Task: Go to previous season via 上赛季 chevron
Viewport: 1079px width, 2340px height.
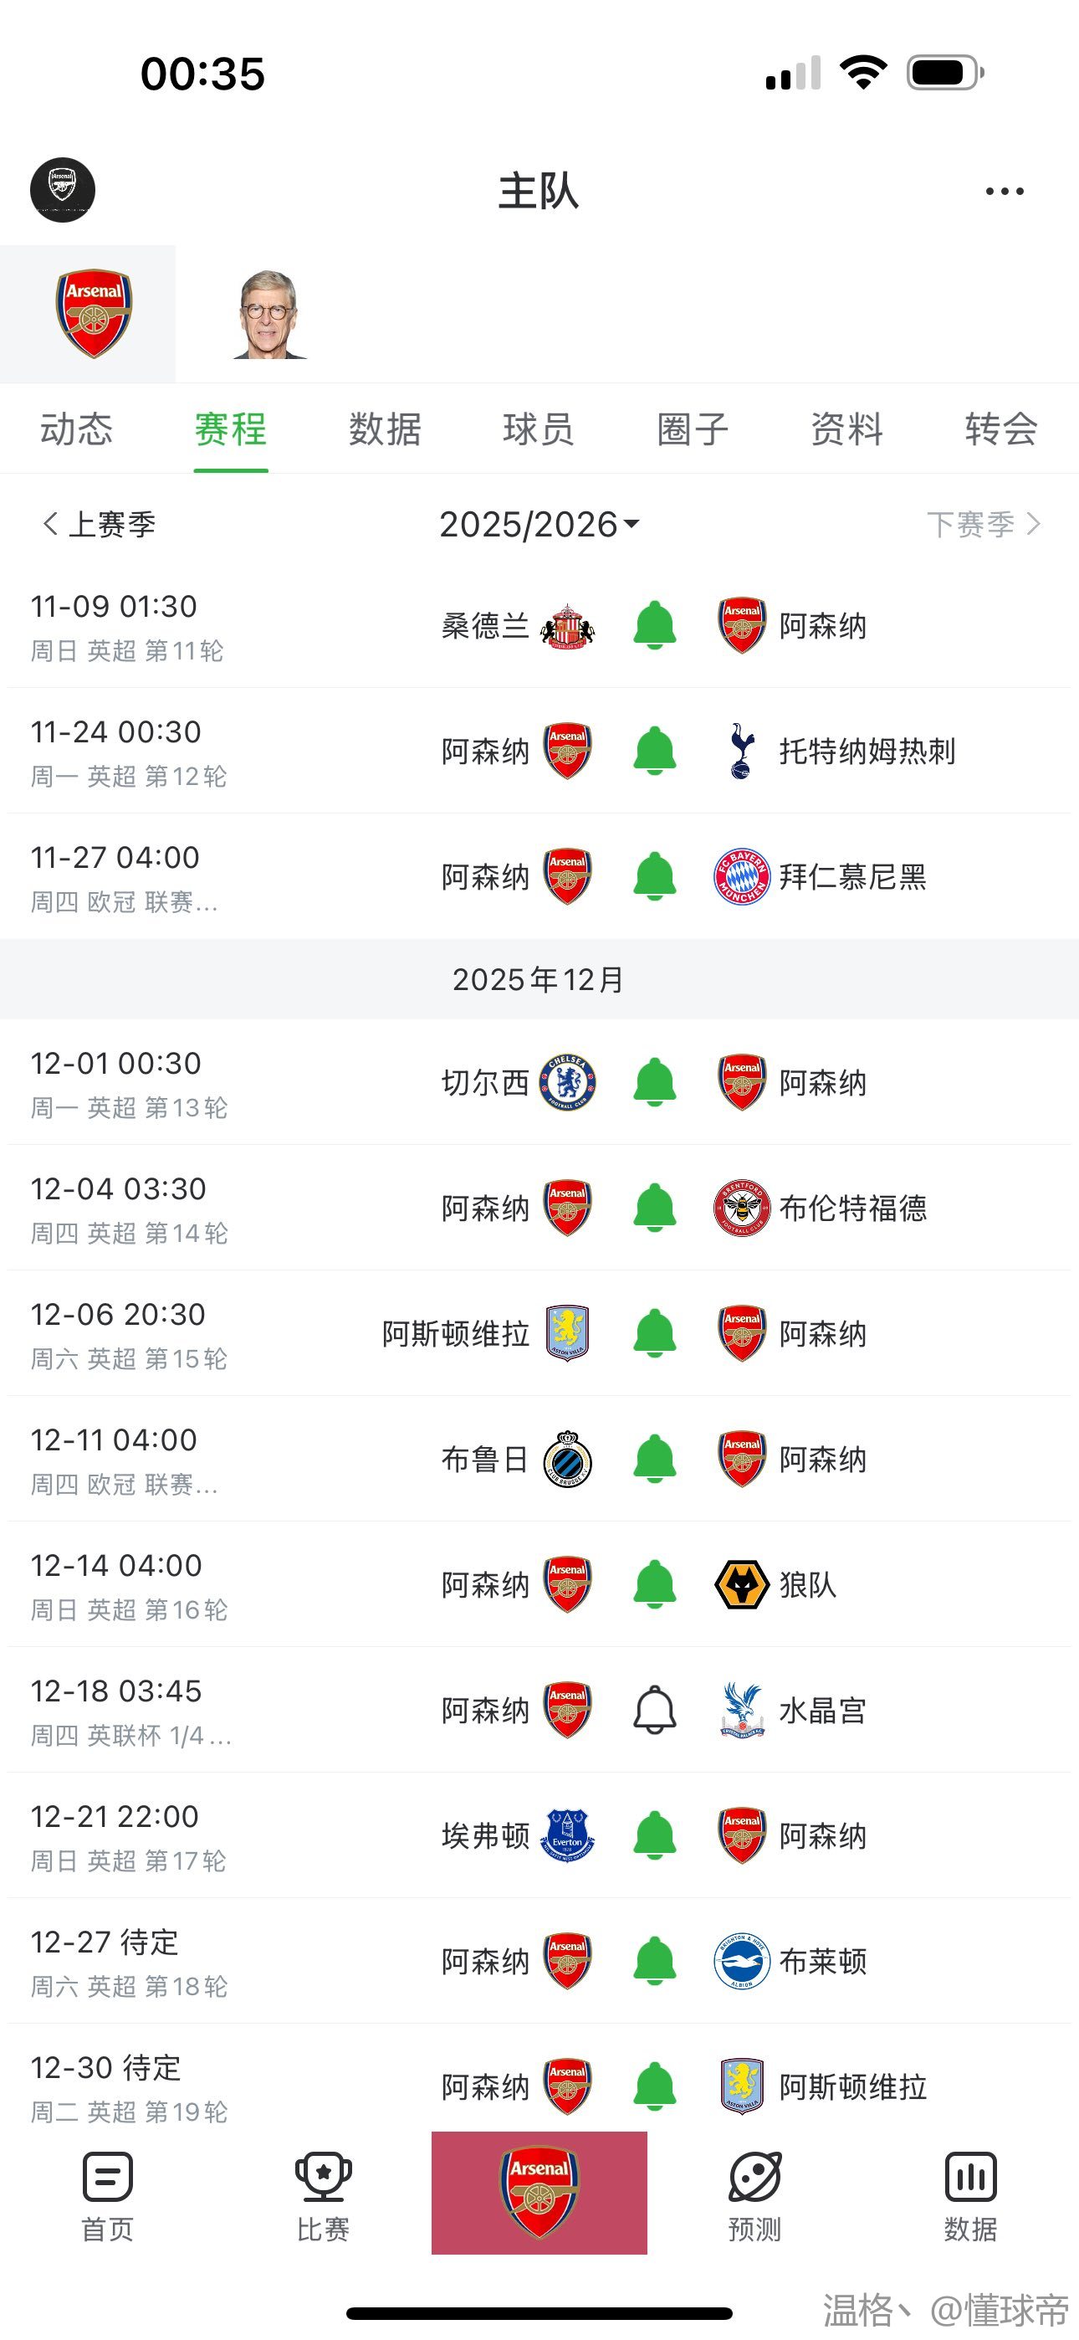Action: pos(51,524)
